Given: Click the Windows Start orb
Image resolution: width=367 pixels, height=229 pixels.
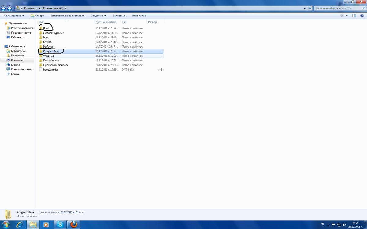Looking at the screenshot, I should pyautogui.click(x=6, y=225).
